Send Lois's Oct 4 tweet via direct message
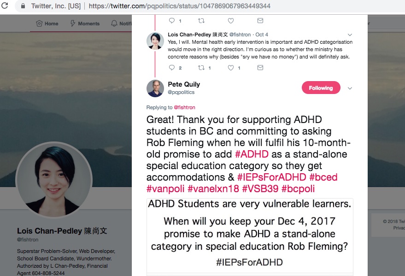This screenshot has width=405, height=276. pyautogui.click(x=260, y=68)
